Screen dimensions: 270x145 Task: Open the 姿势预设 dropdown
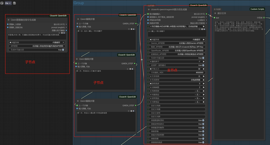click(x=177, y=98)
